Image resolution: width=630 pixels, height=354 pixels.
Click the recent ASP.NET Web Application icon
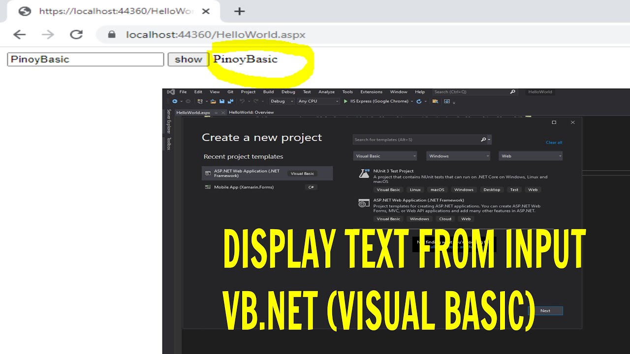208,173
